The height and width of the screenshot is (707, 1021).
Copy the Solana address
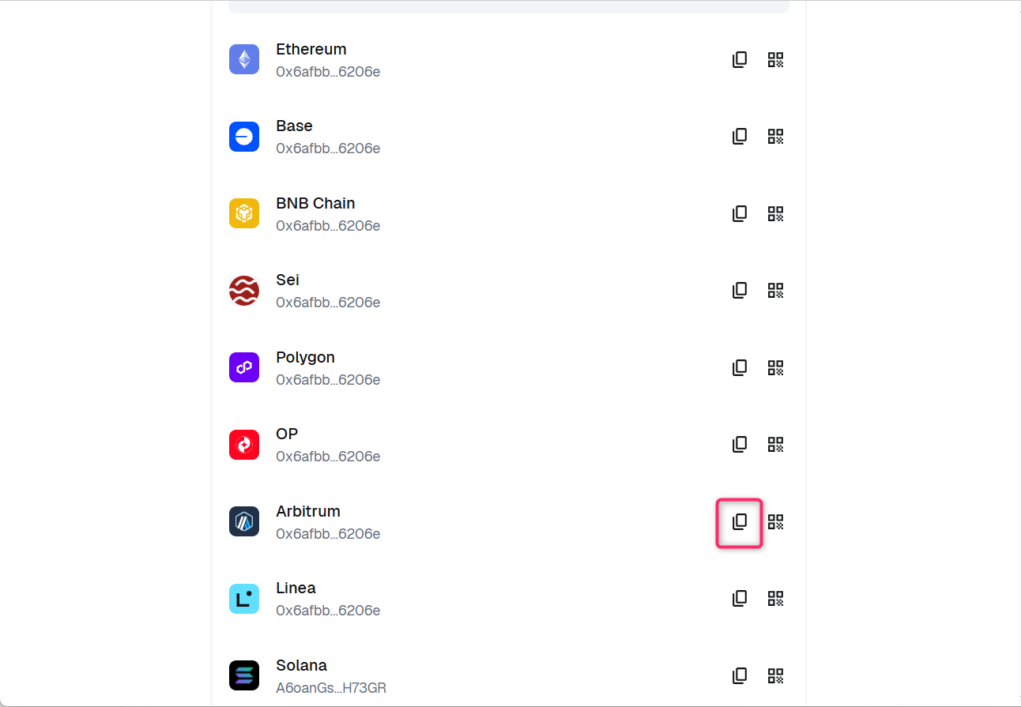[740, 676]
